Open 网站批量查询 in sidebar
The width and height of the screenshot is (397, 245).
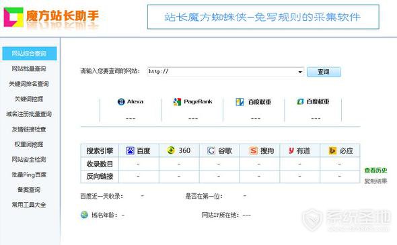point(29,68)
